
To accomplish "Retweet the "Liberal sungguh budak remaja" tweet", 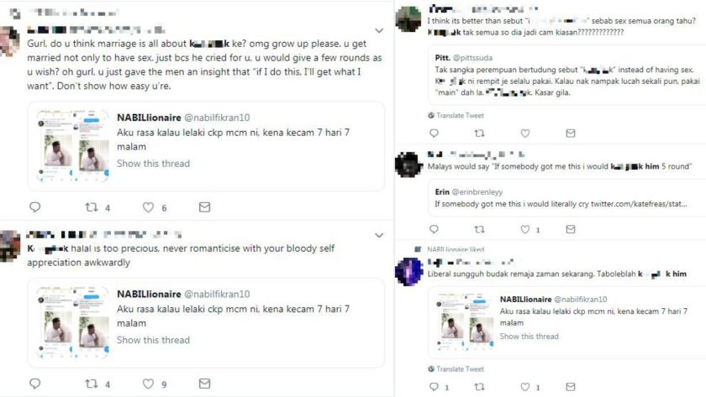I will [x=479, y=387].
